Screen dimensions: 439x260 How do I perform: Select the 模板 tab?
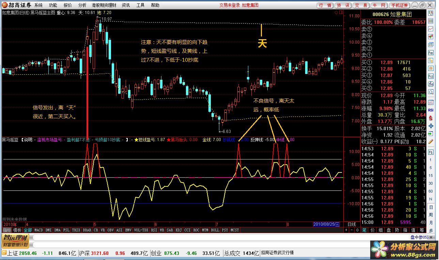coord(17,230)
